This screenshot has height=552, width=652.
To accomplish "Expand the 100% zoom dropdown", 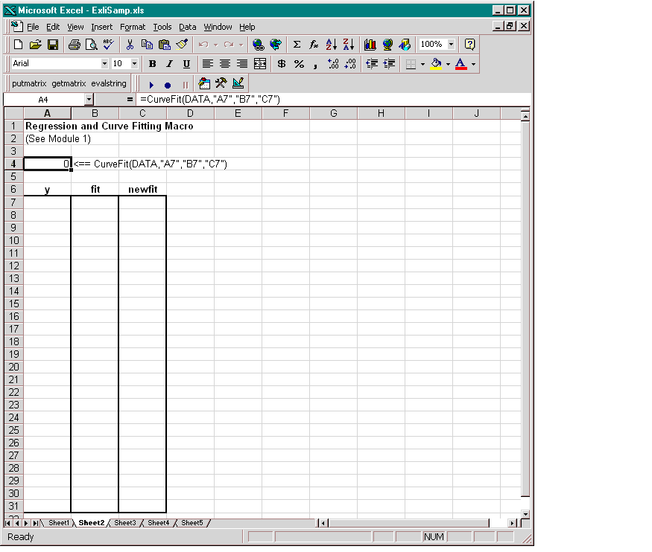I will [x=451, y=45].
